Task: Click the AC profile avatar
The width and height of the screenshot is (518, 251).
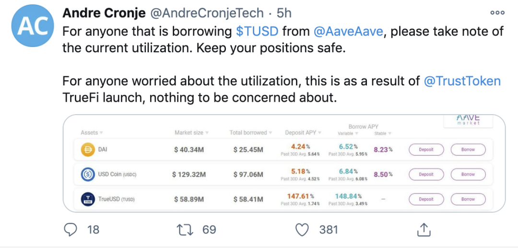Action: pyautogui.click(x=33, y=25)
